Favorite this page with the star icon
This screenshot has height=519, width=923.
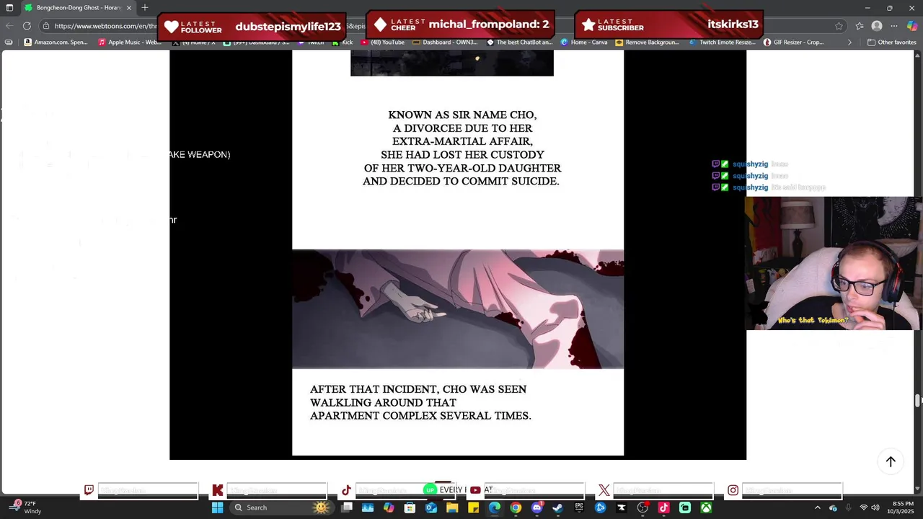point(839,26)
